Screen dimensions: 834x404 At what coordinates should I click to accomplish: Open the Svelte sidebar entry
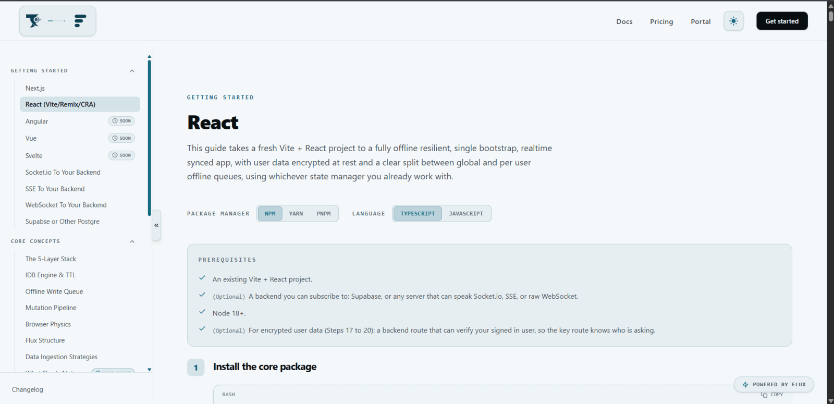pyautogui.click(x=80, y=155)
